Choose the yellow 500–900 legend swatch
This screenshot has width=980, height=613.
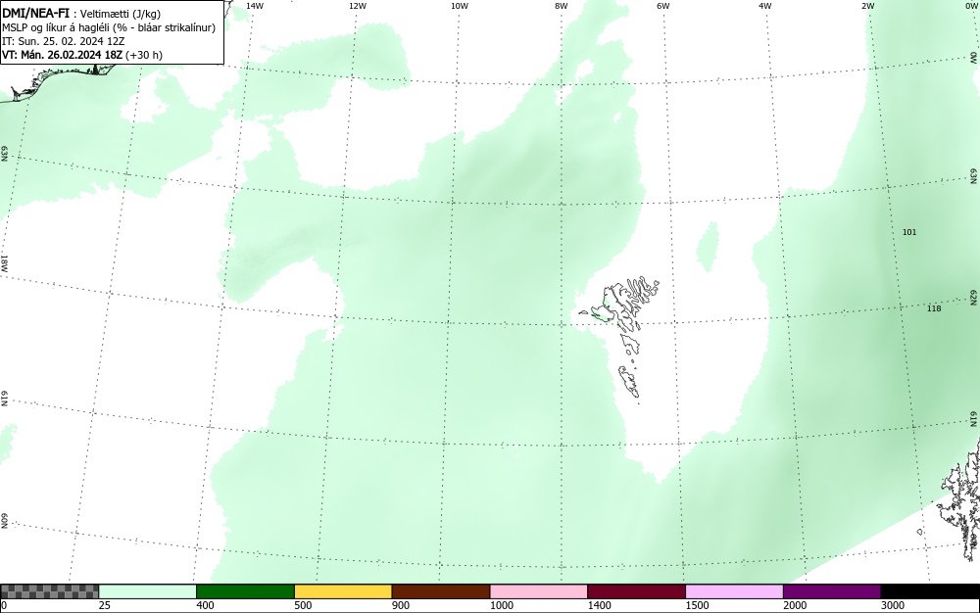pyautogui.click(x=343, y=591)
